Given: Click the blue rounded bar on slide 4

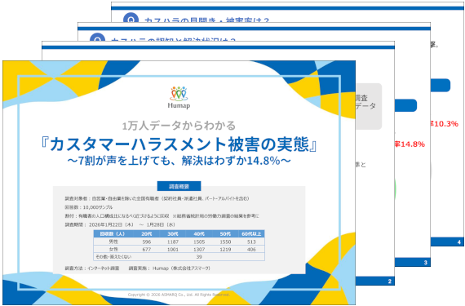Looking at the screenshot, I should (x=441, y=85).
